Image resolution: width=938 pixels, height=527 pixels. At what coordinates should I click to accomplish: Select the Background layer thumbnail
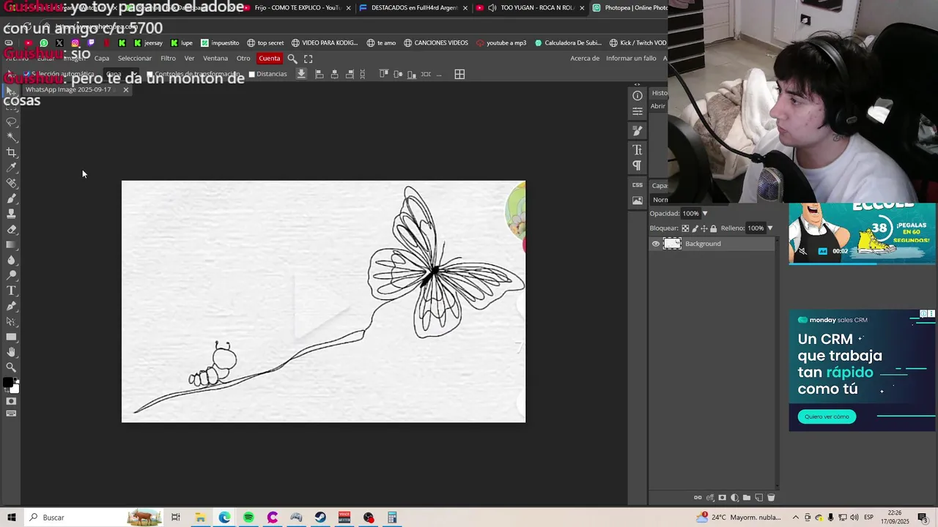click(x=672, y=244)
